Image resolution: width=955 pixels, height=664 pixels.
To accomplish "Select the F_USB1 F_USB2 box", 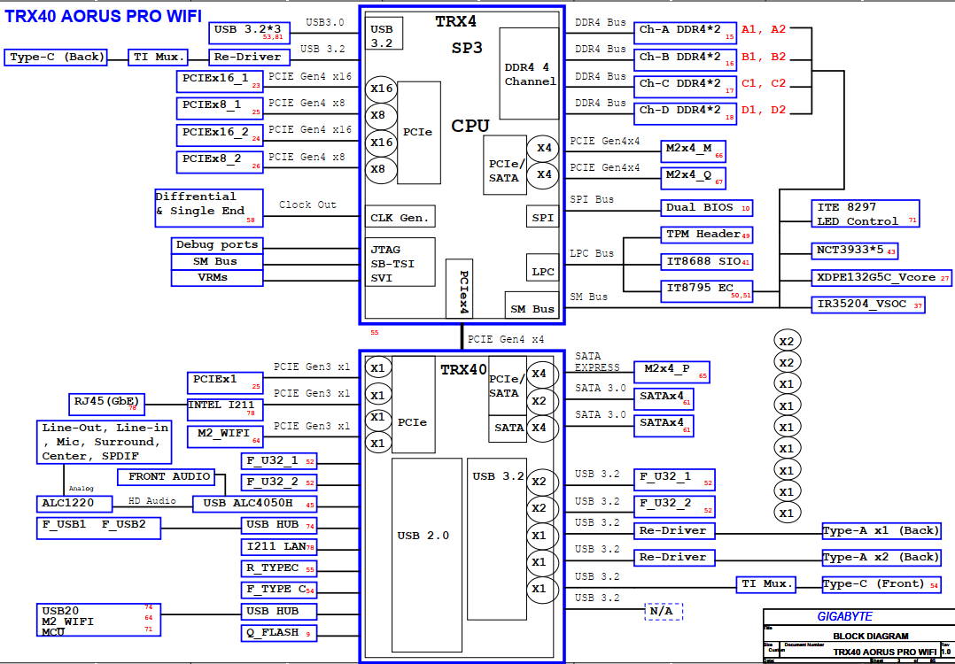I will click(98, 529).
